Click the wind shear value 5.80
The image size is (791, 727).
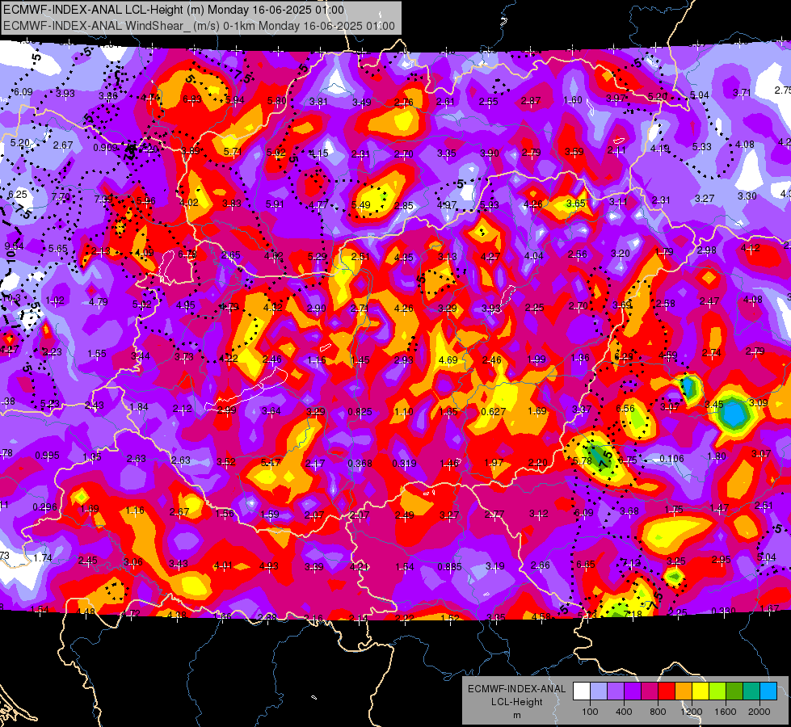[277, 100]
